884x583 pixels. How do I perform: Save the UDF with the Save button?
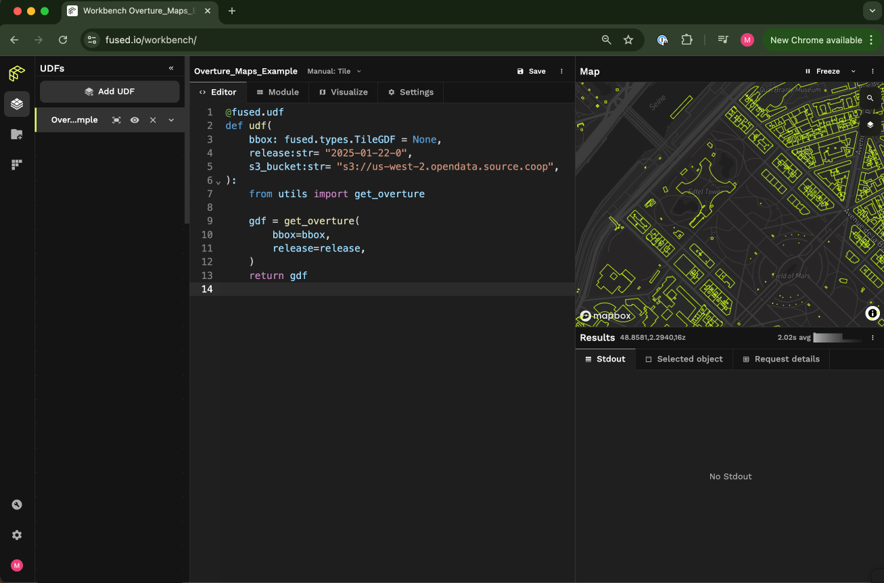click(531, 71)
